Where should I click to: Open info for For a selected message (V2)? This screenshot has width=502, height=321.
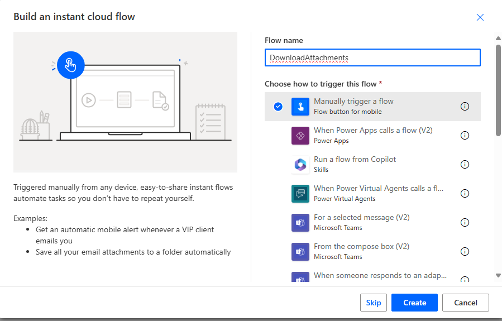[465, 222]
